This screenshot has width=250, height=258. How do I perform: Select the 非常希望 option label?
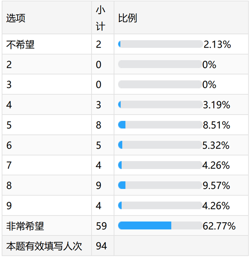tap(25, 226)
